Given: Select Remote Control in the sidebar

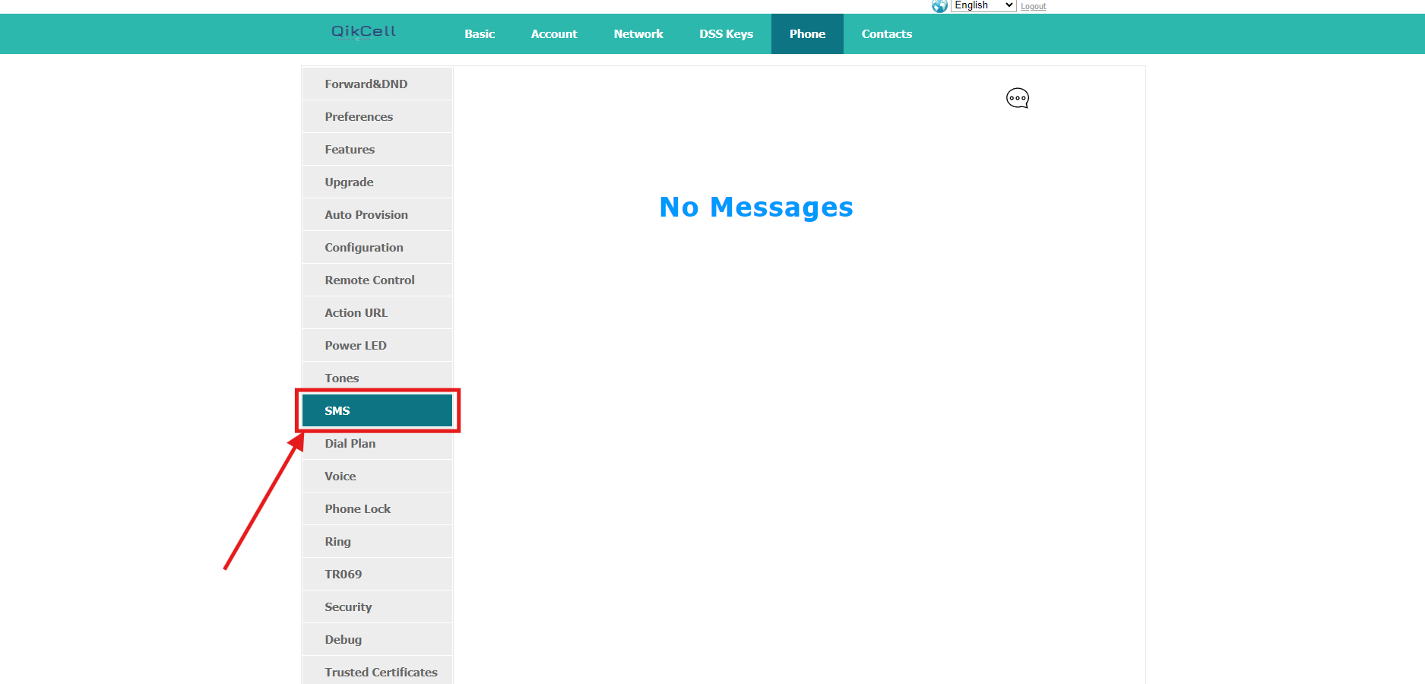Looking at the screenshot, I should [x=377, y=280].
